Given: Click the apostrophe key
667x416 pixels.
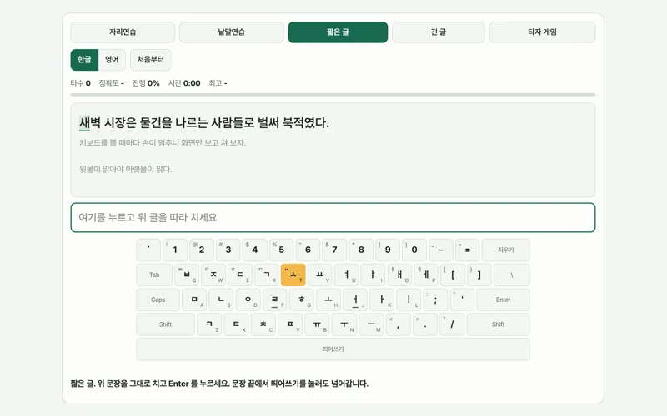Looking at the screenshot, I should point(462,300).
